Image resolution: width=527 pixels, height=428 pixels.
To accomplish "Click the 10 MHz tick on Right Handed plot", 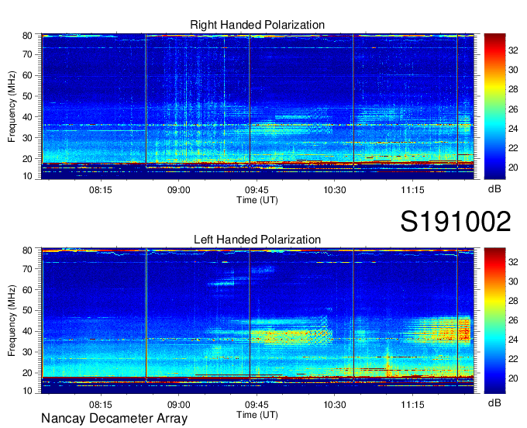I will 27,176.
